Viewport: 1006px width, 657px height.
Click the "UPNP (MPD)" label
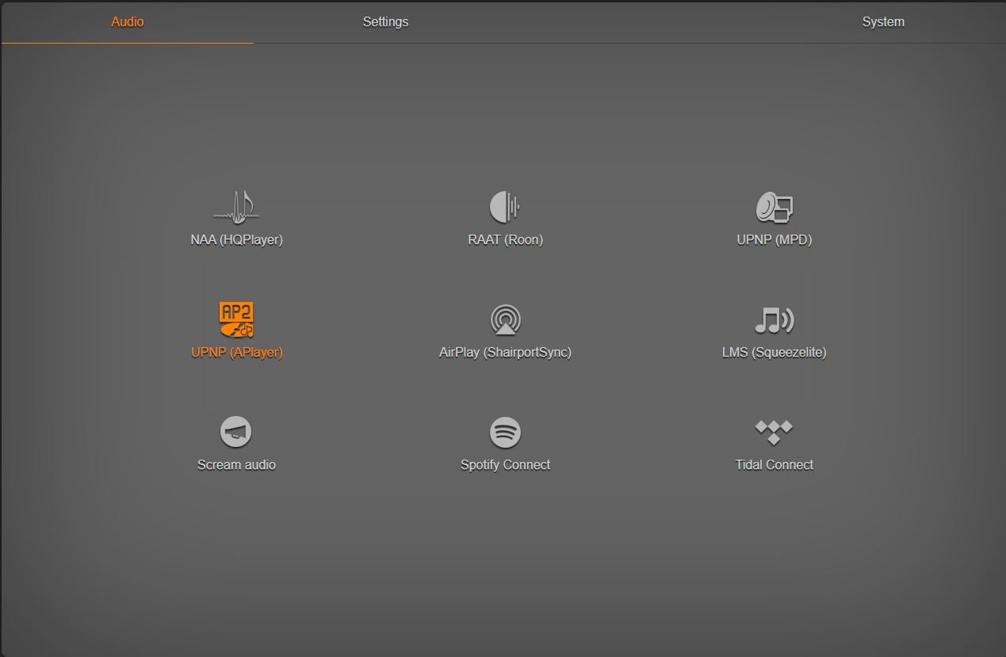tap(775, 240)
